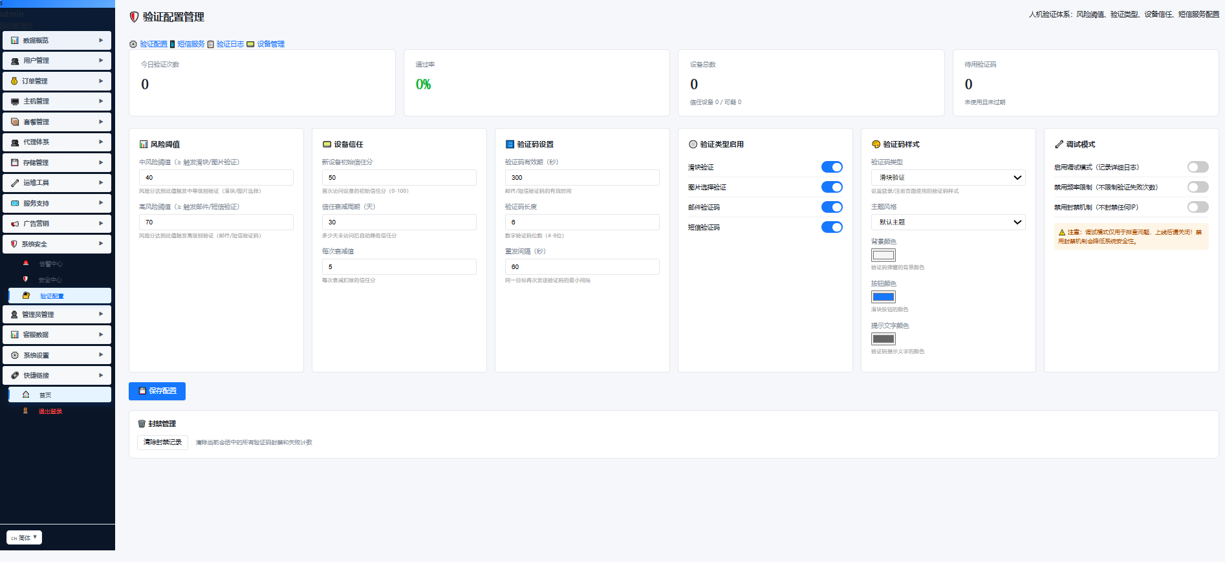Click the 告警中心 siren icon
The height and width of the screenshot is (562, 1225).
[x=26, y=263]
